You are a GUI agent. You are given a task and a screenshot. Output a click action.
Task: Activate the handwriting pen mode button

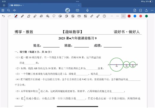pos(68,10)
